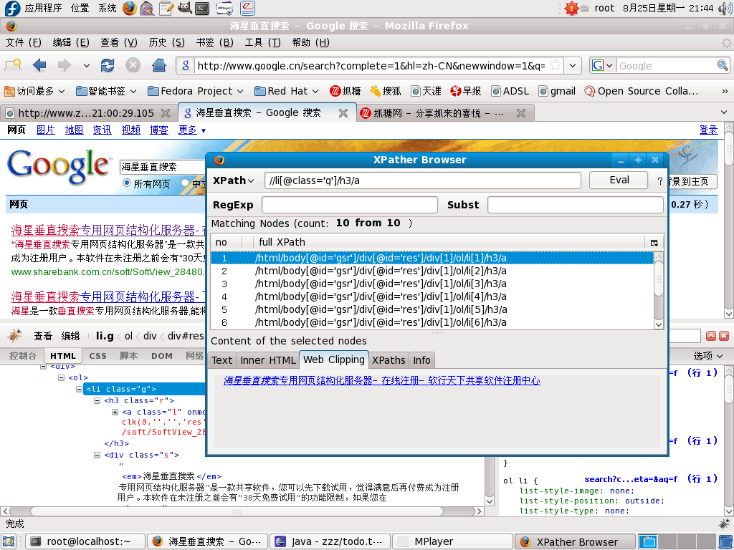Click the XPather help question mark

click(660, 181)
